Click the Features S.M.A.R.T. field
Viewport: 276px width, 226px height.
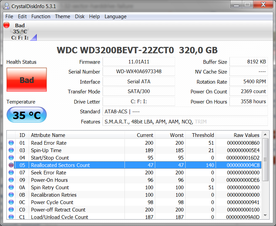click(x=185, y=122)
